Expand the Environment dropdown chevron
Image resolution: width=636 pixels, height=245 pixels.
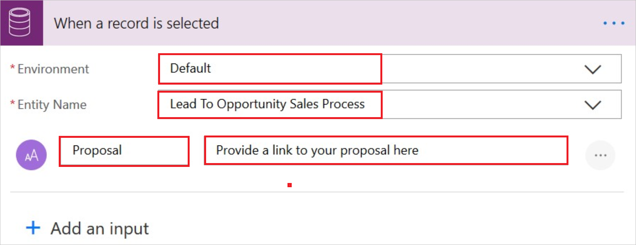[593, 69]
